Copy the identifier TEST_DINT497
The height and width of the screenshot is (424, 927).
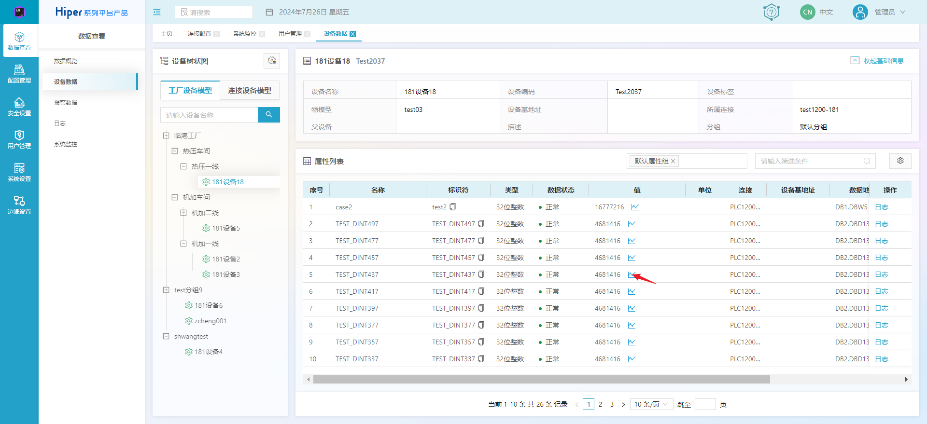click(x=481, y=224)
